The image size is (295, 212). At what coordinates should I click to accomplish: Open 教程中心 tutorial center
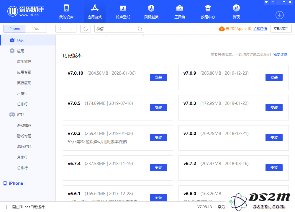(208, 12)
